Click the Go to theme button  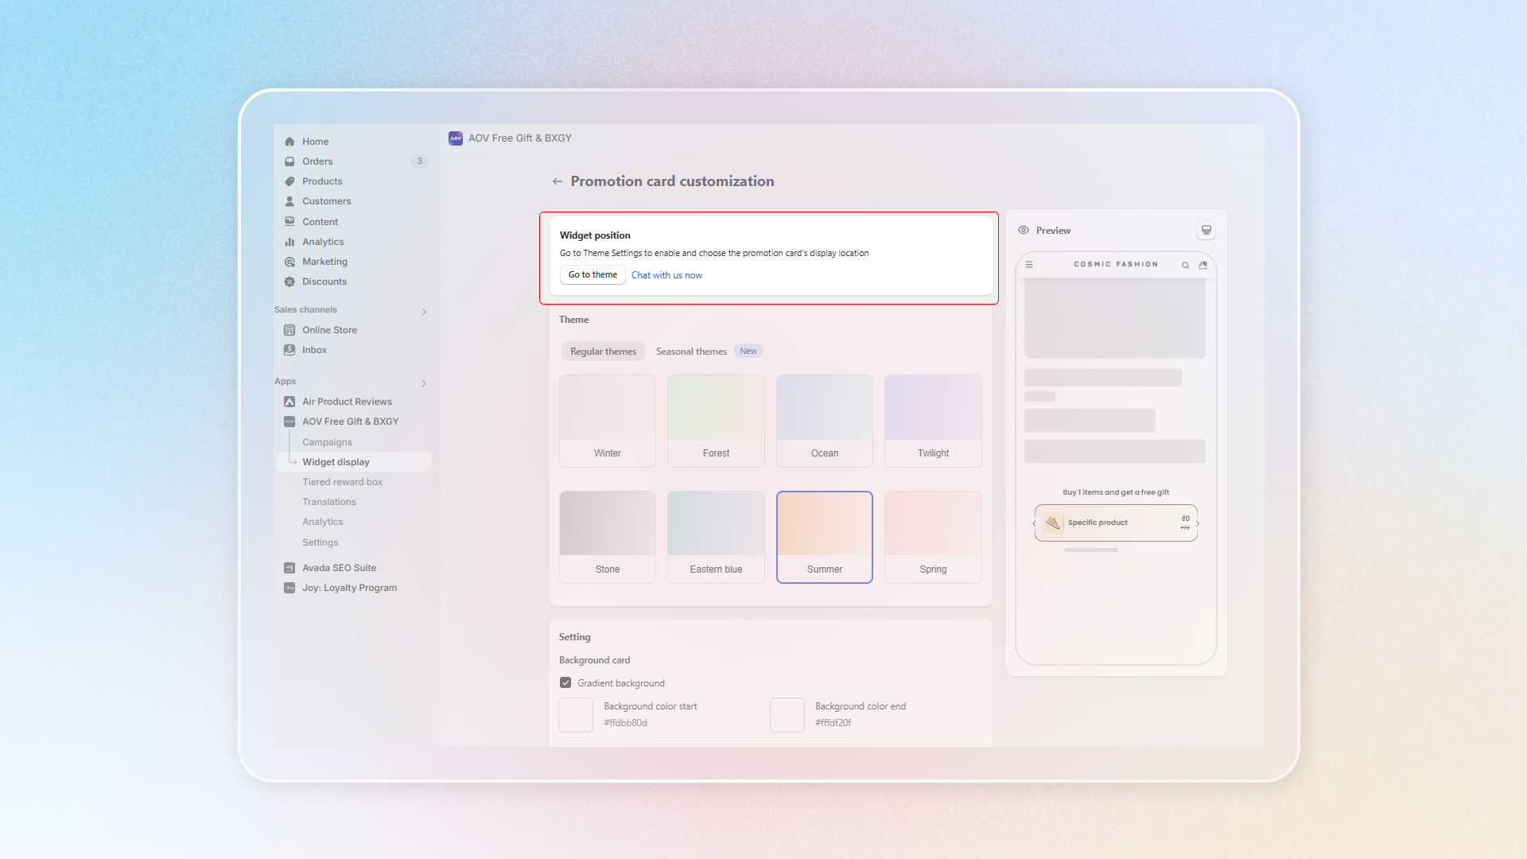pos(593,274)
